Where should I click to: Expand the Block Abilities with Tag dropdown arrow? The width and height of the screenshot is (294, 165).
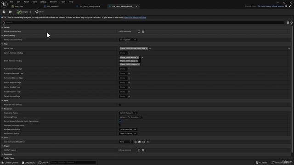142,58
